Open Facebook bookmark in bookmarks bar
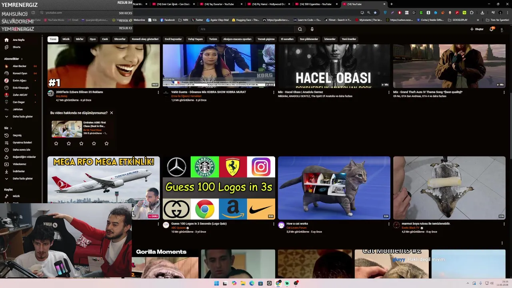Viewport: 512px width, 288px height. pyautogui.click(x=168, y=20)
